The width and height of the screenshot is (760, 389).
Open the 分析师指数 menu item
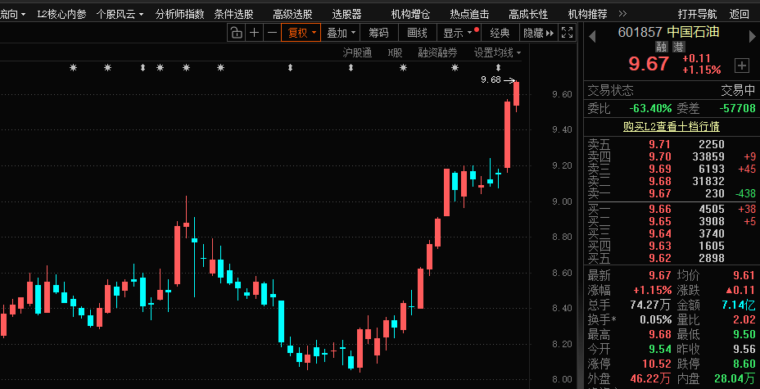[179, 14]
